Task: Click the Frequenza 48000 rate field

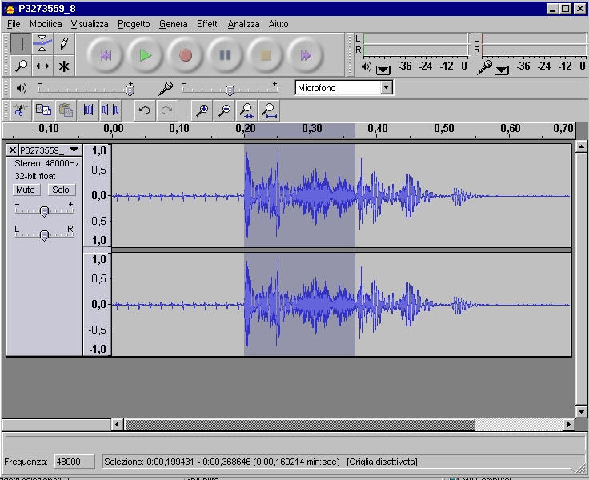Action: [x=74, y=462]
